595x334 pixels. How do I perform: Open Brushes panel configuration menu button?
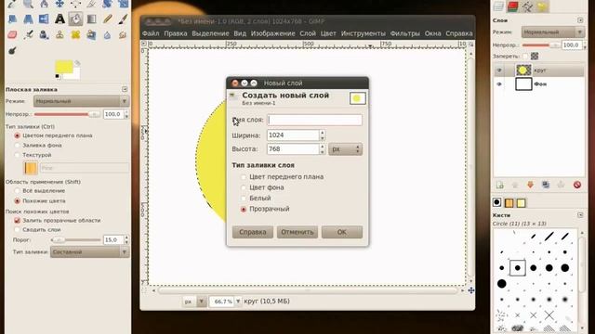580,215
